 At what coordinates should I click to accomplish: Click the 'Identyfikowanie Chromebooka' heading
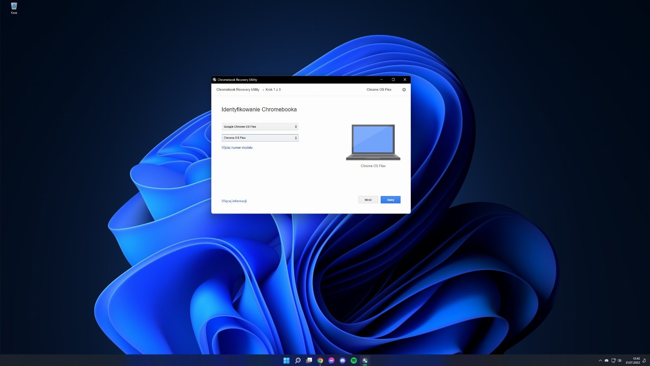click(259, 109)
